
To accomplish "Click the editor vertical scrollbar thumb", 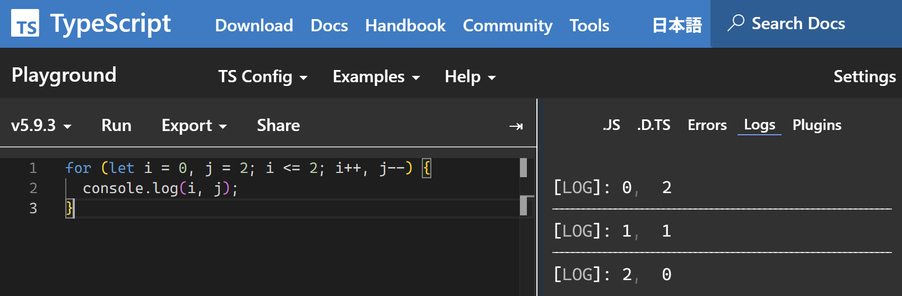I will point(523,168).
